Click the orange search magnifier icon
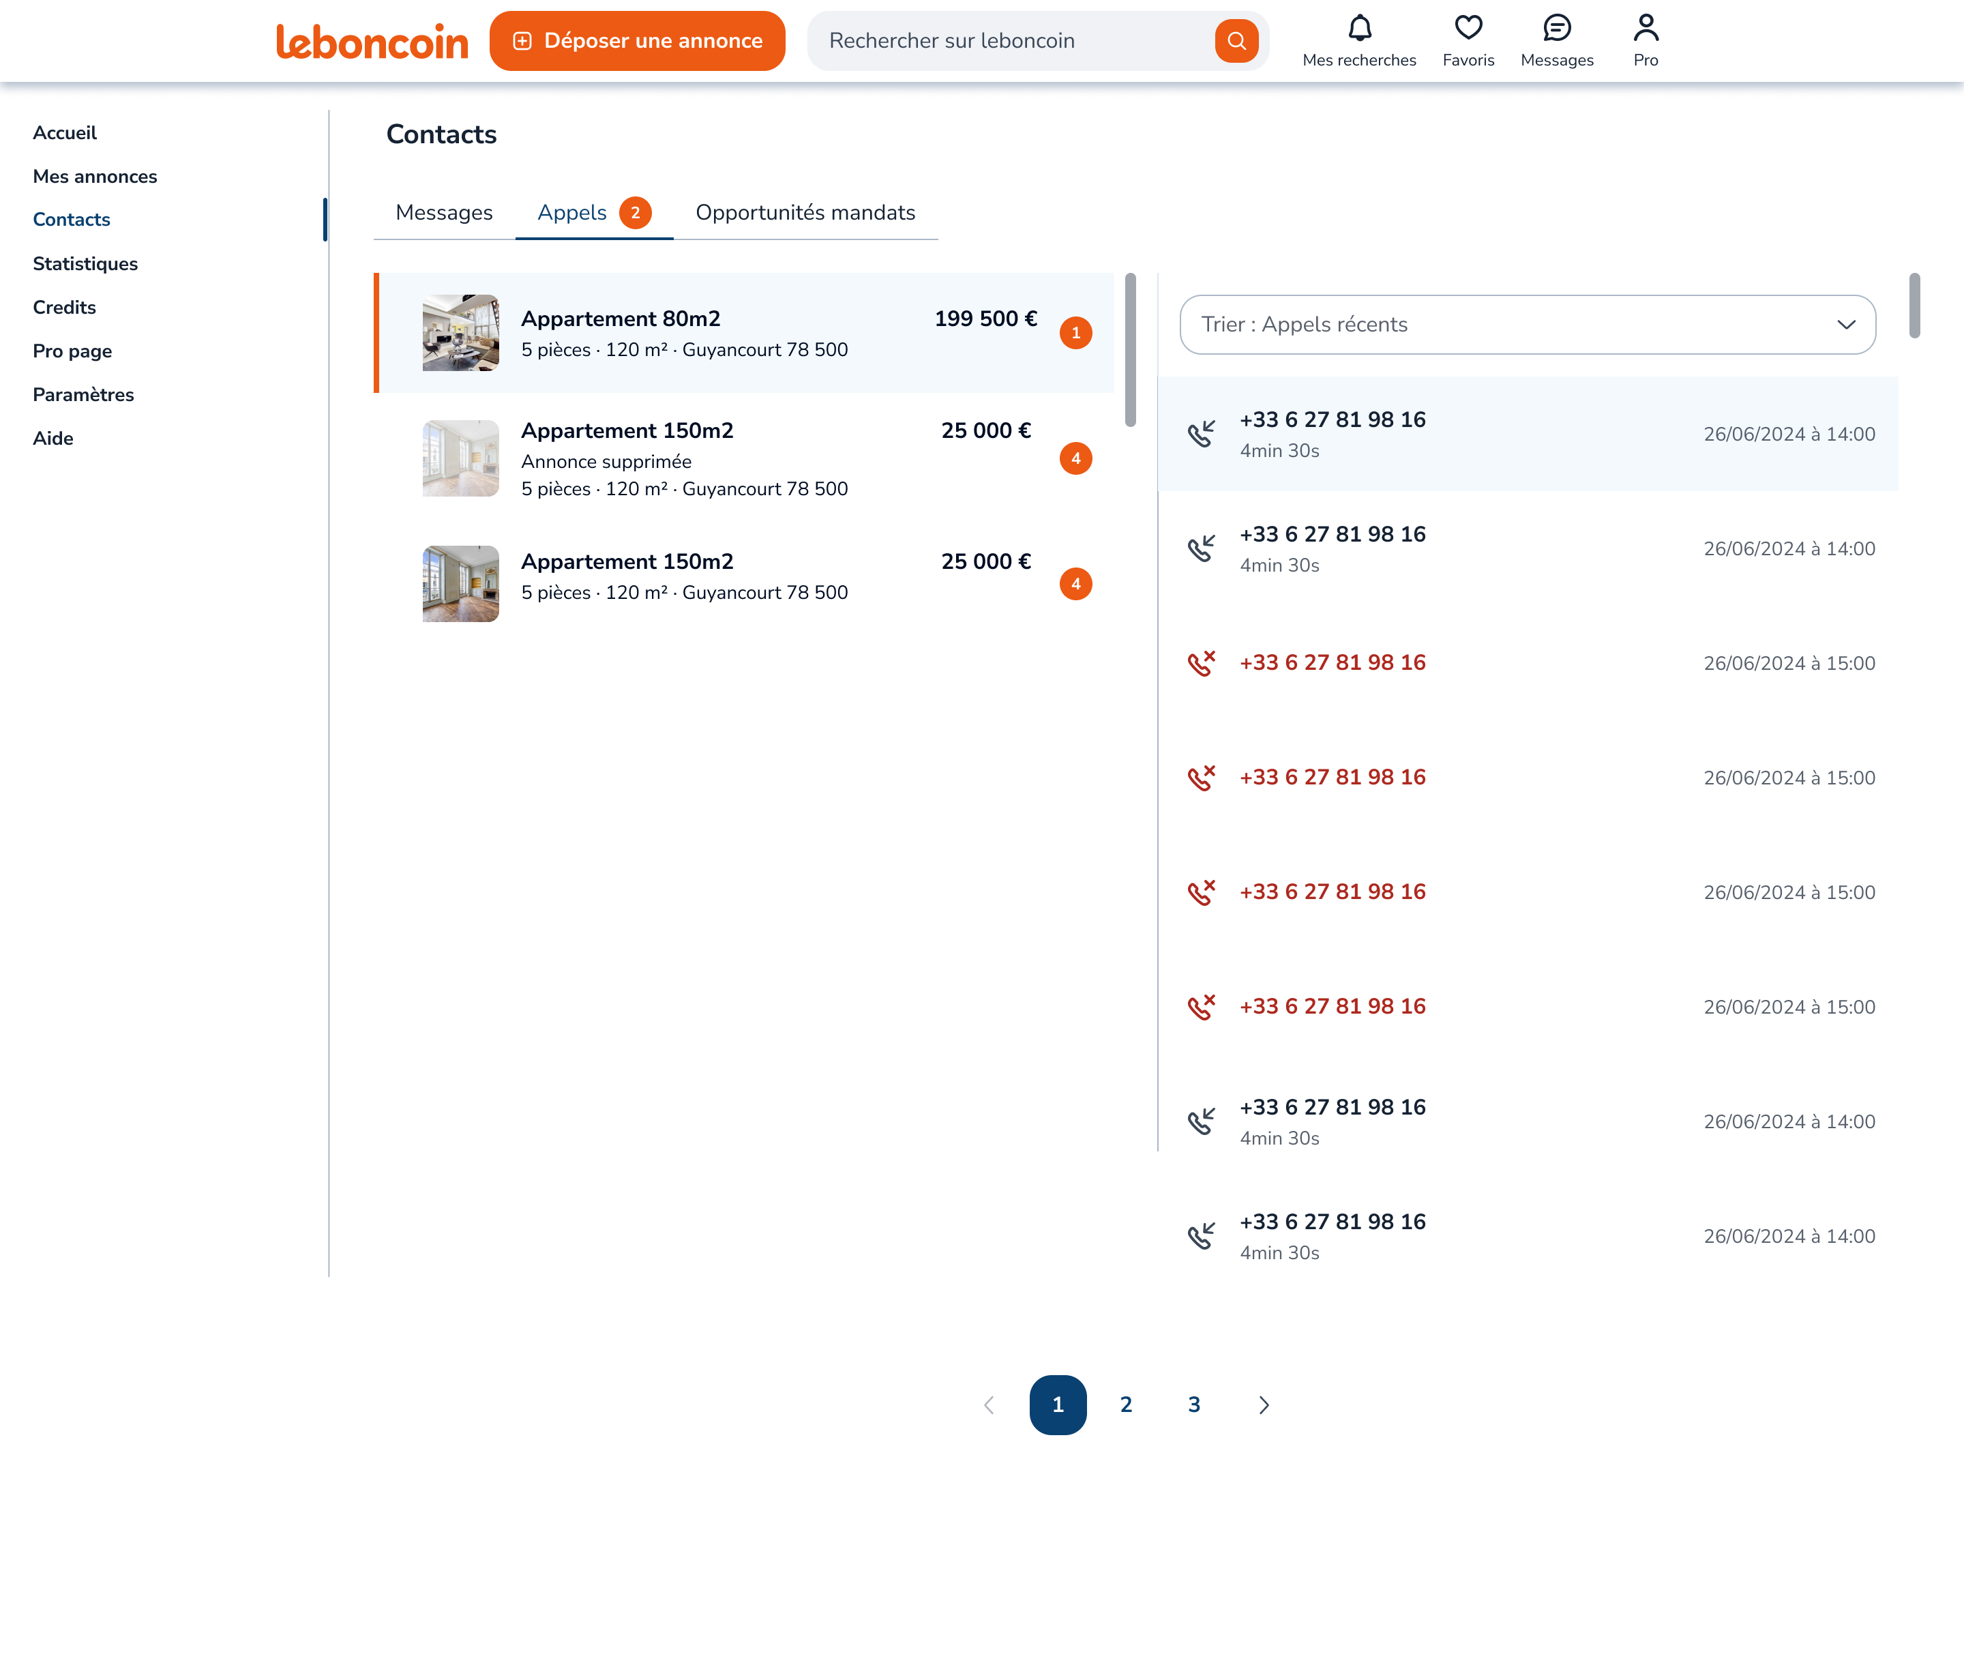Viewport: 1964px width, 1663px height. pyautogui.click(x=1236, y=40)
